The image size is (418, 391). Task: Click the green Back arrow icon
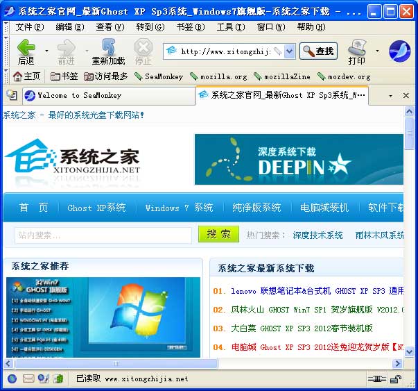26,47
